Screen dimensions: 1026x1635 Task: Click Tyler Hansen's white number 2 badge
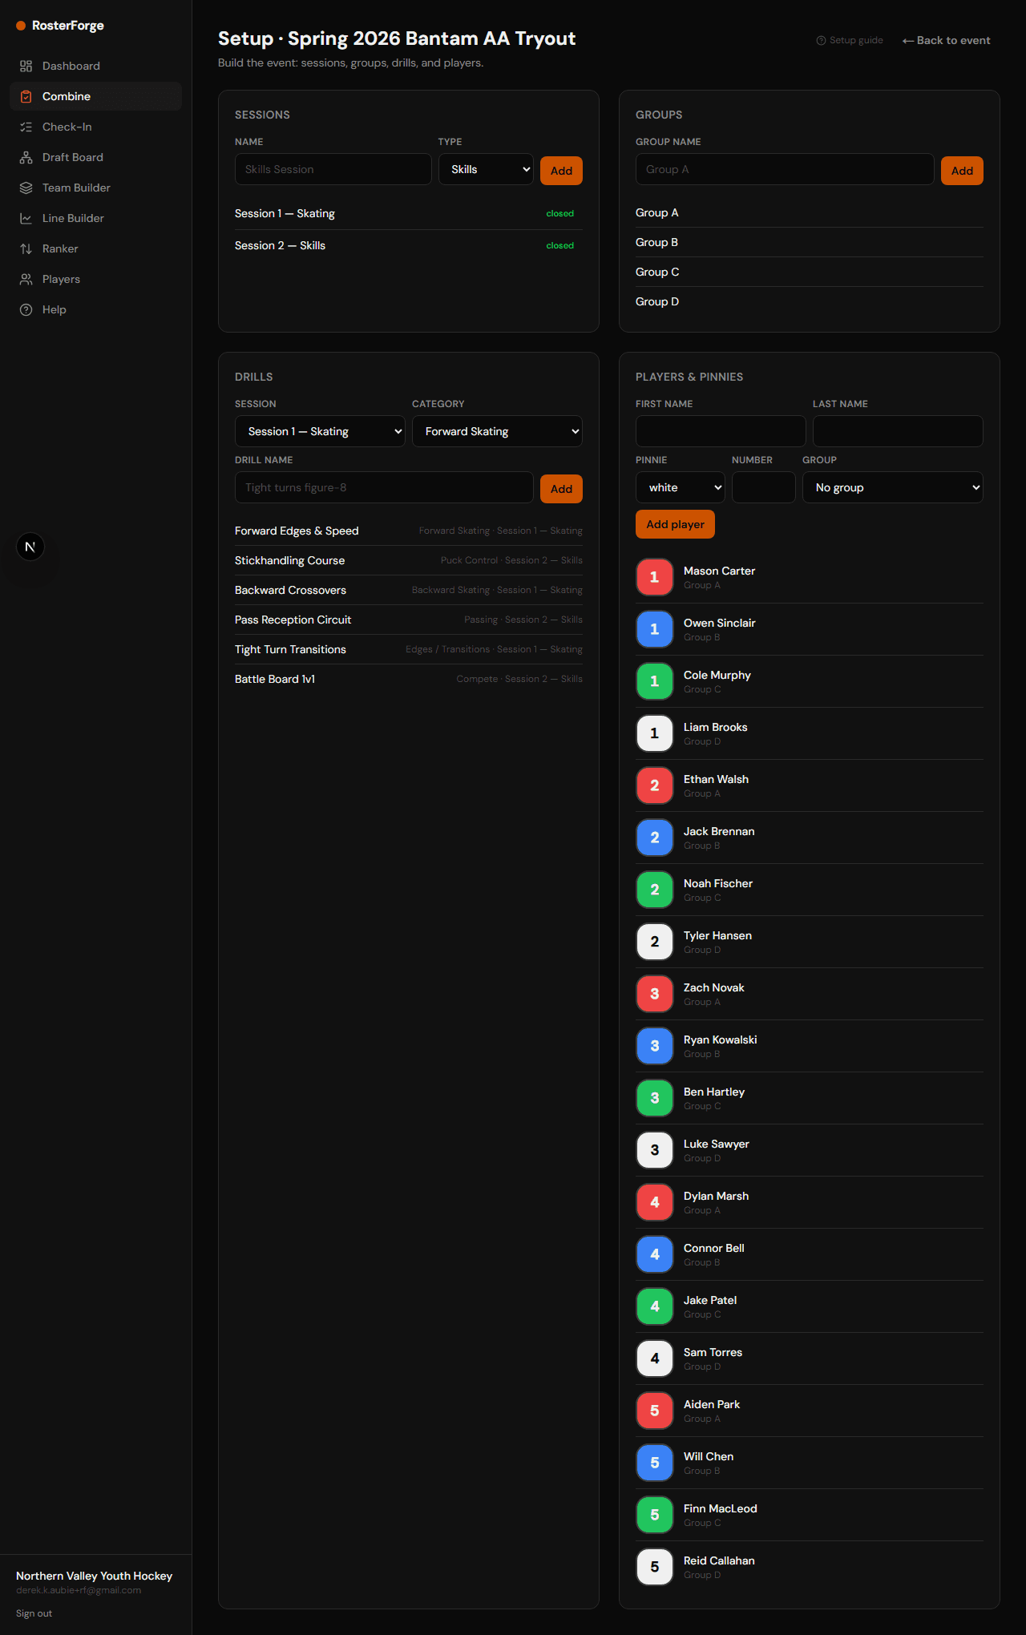point(655,942)
